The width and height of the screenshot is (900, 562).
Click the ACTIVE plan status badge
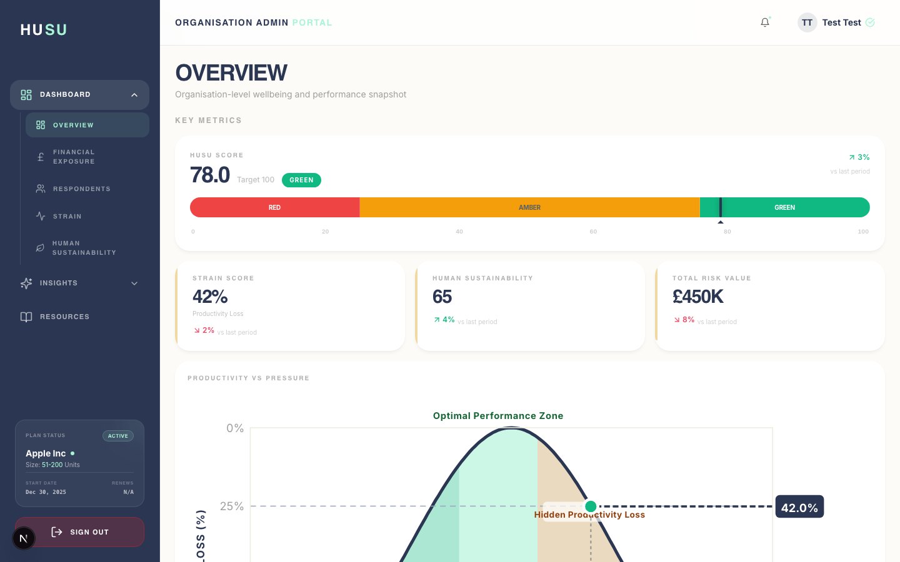click(118, 435)
